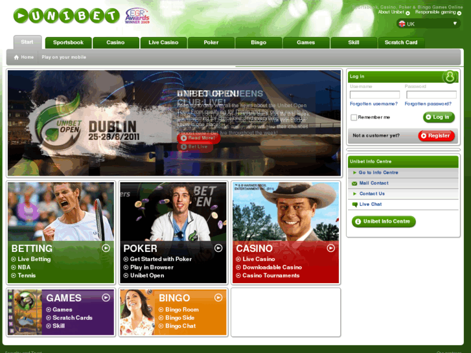Go to the Live Casino tab

[x=163, y=43]
